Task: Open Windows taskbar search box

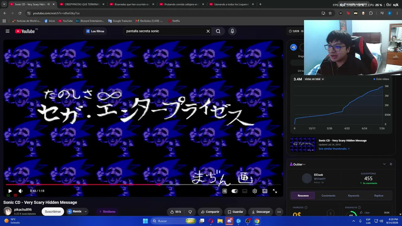Action: 173,221
